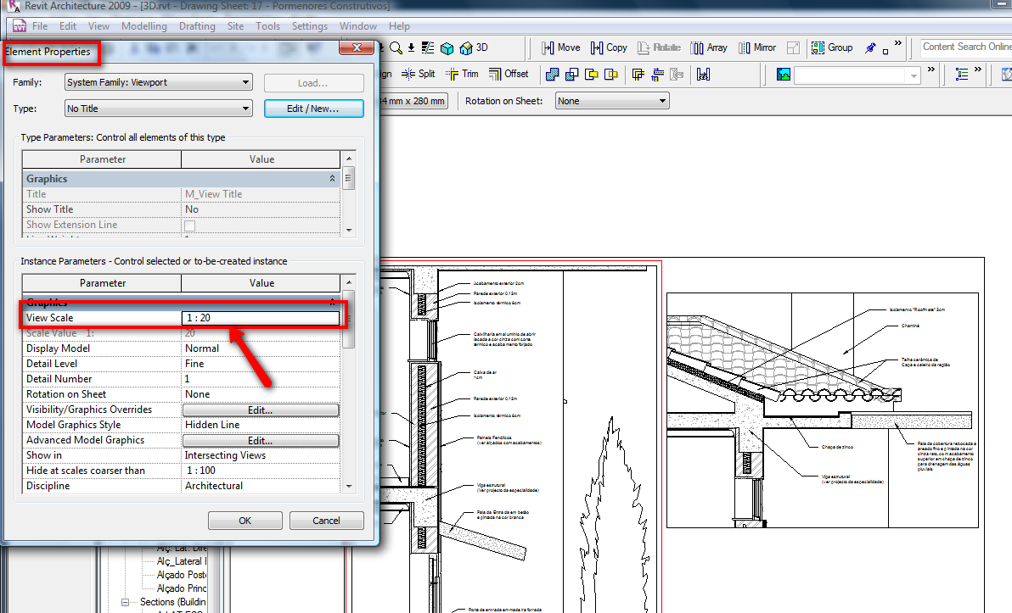Choose the Split tool

pos(418,74)
